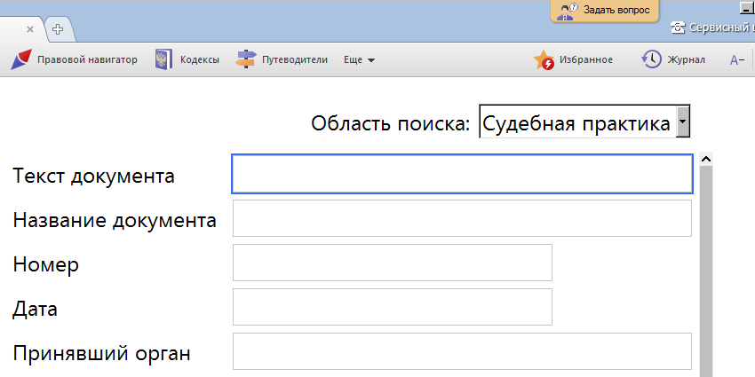Viewport: 755px width, 377px height.
Task: Open Правовой навигатор via its arrow icon
Action: (21, 59)
